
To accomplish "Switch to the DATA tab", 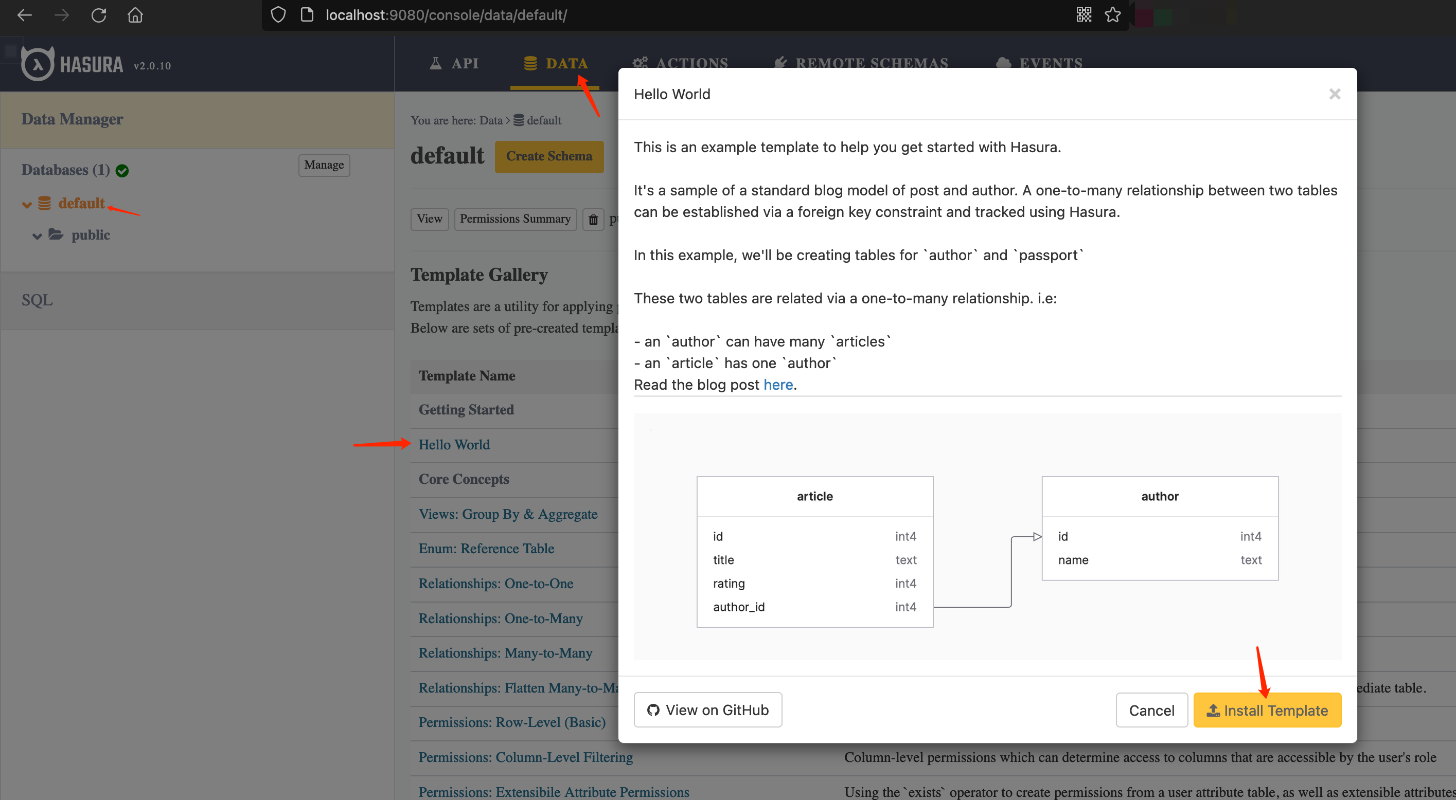I will (556, 63).
